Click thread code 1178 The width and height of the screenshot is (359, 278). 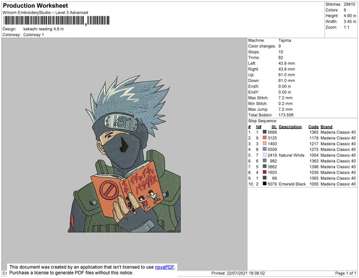(x=314, y=138)
